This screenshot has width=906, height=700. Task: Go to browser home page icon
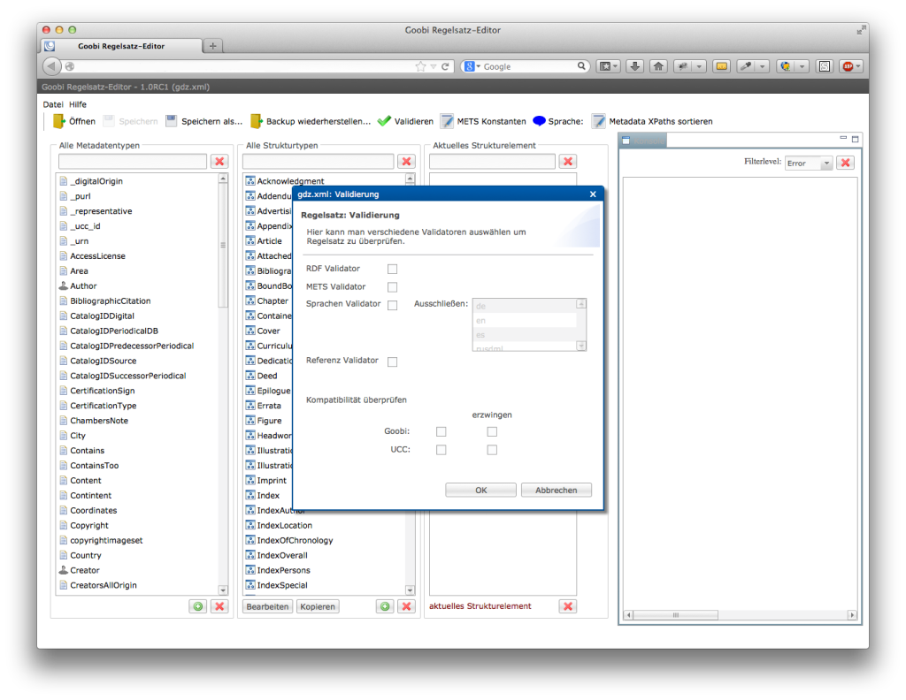click(x=658, y=66)
